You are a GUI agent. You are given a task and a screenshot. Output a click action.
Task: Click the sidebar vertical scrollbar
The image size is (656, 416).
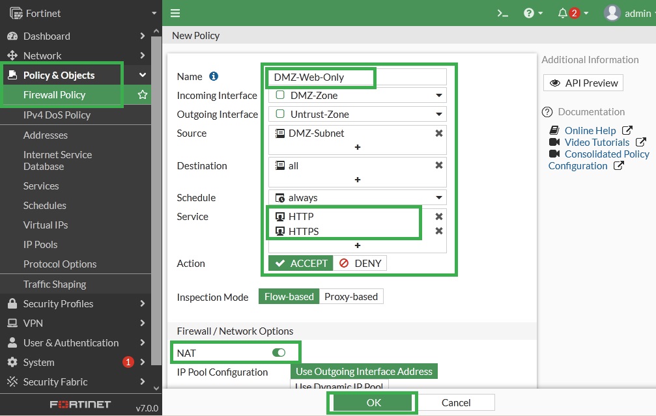tap(156, 201)
